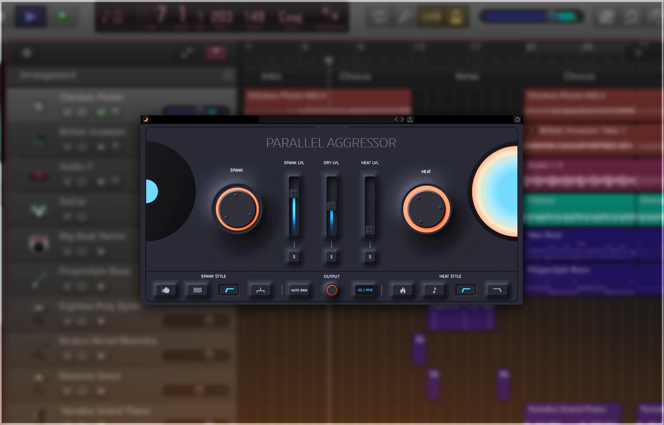Select the blue shelf-curve Spank Style
The image size is (664, 425).
click(x=229, y=290)
